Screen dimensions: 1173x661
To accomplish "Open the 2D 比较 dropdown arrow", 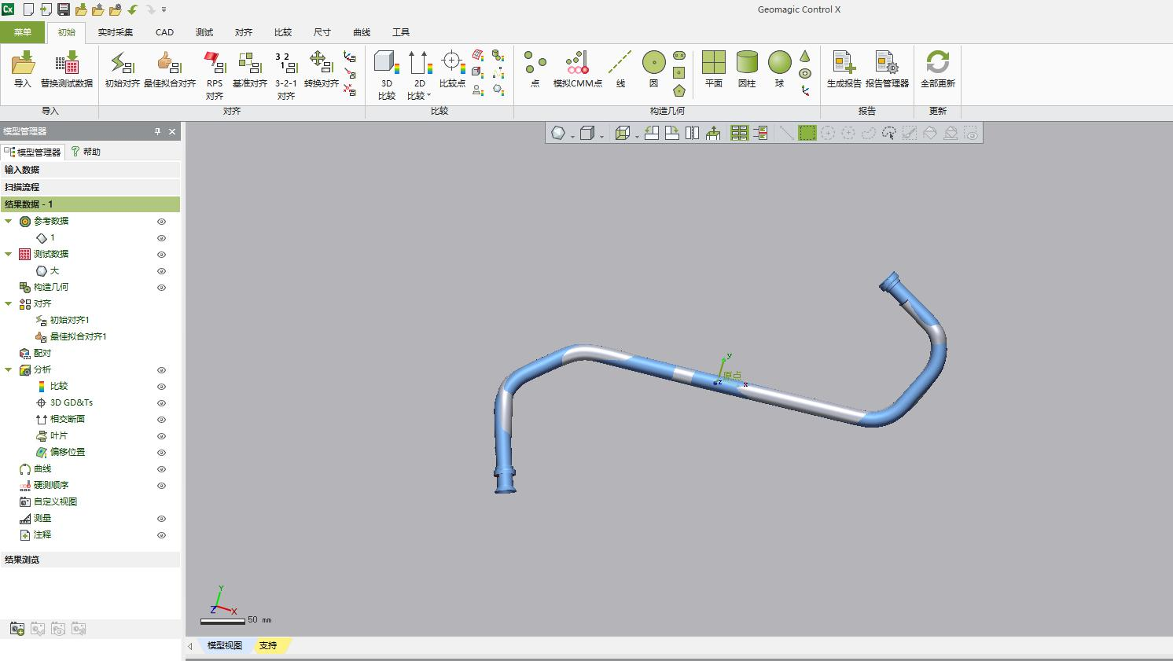I will (429, 96).
